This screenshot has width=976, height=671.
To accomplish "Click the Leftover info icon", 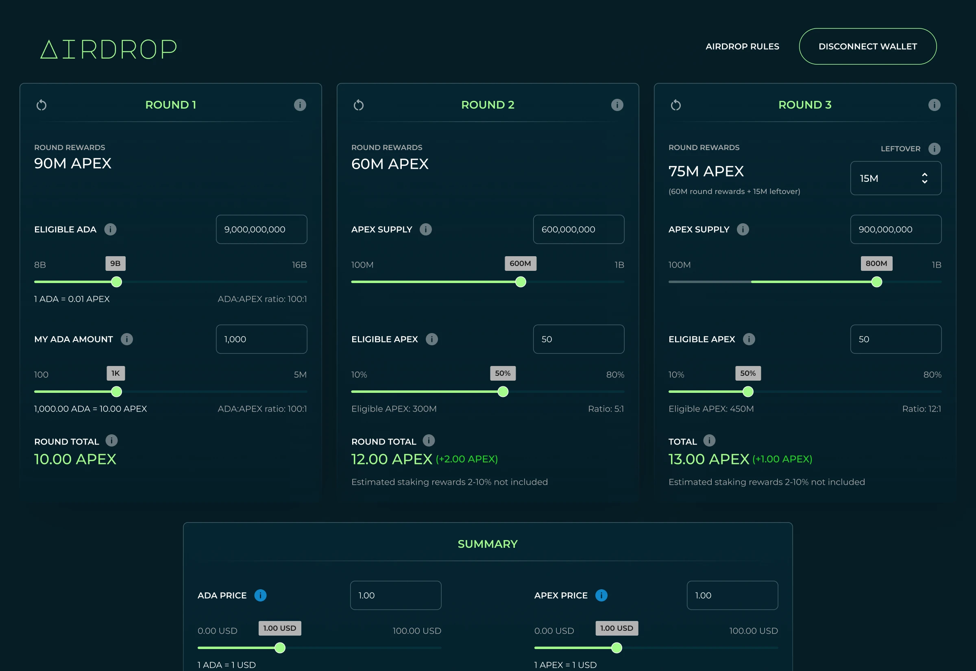I will pos(934,148).
